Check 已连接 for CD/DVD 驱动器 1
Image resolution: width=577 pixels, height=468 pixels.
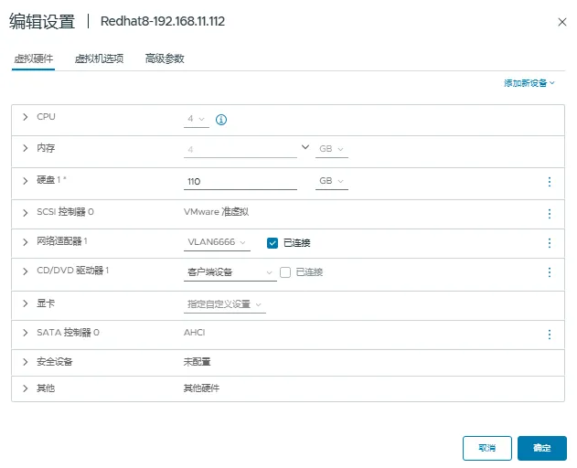285,272
